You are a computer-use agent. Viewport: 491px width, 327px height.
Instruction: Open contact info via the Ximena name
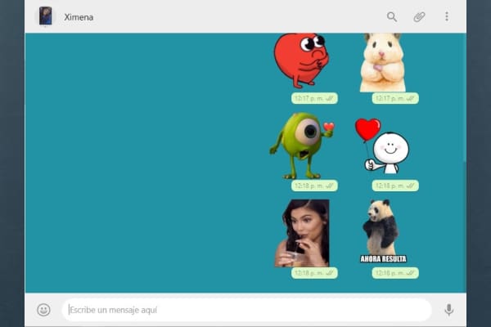79,17
